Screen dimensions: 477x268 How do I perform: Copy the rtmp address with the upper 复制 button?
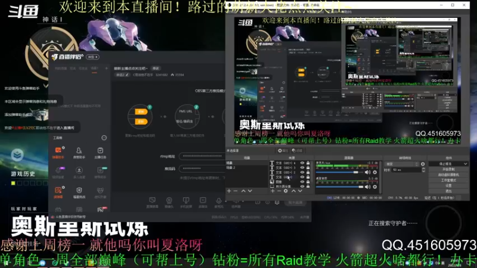pos(141,111)
